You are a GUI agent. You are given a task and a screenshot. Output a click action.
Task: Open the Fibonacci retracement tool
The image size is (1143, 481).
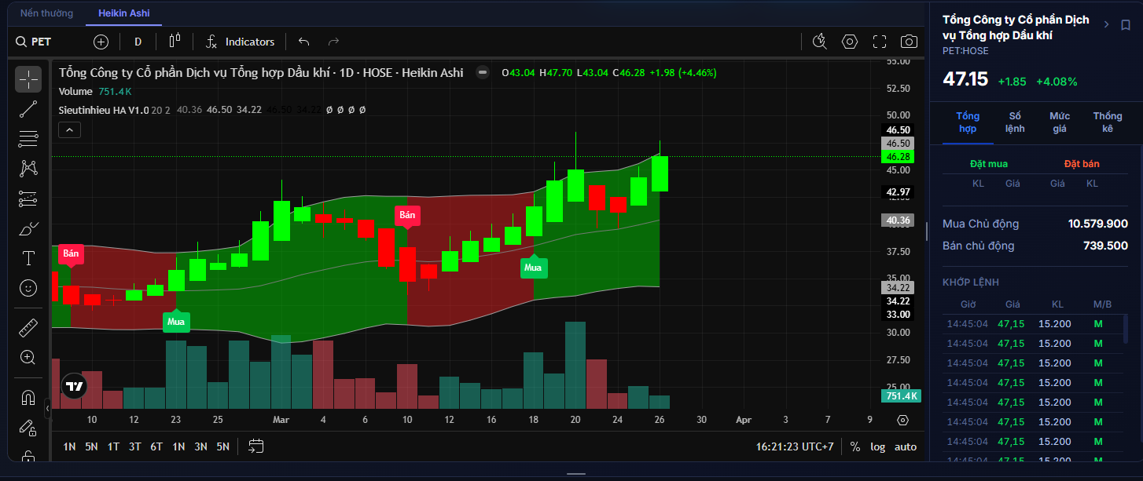[x=28, y=139]
